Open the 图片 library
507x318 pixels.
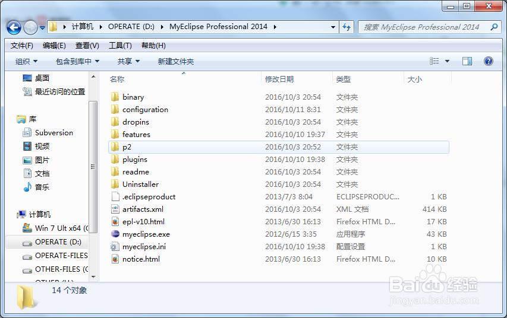[42, 160]
